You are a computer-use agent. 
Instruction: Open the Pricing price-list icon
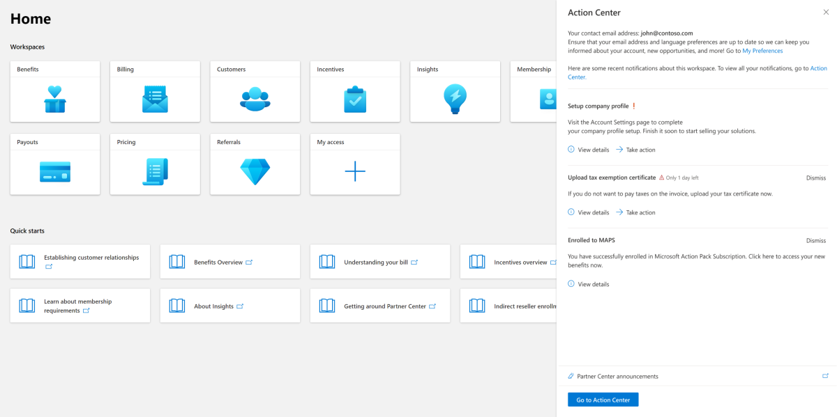(x=155, y=171)
